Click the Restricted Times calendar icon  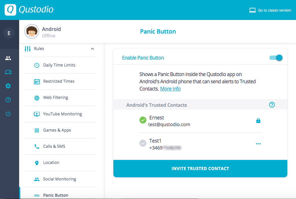[37, 82]
